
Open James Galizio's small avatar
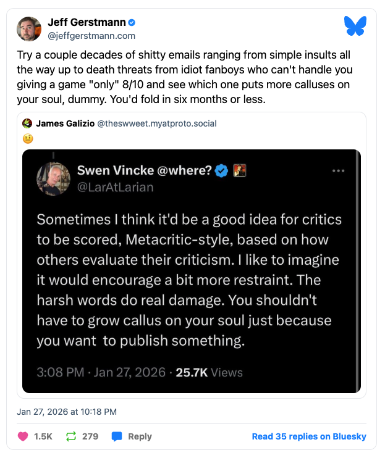pyautogui.click(x=27, y=123)
